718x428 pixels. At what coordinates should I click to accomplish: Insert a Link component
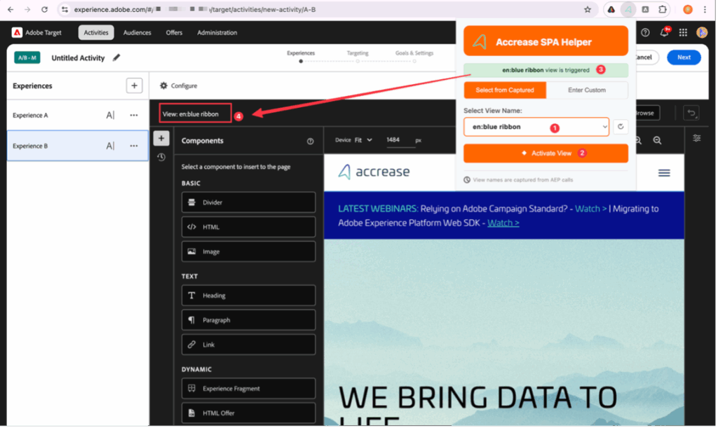[249, 345]
